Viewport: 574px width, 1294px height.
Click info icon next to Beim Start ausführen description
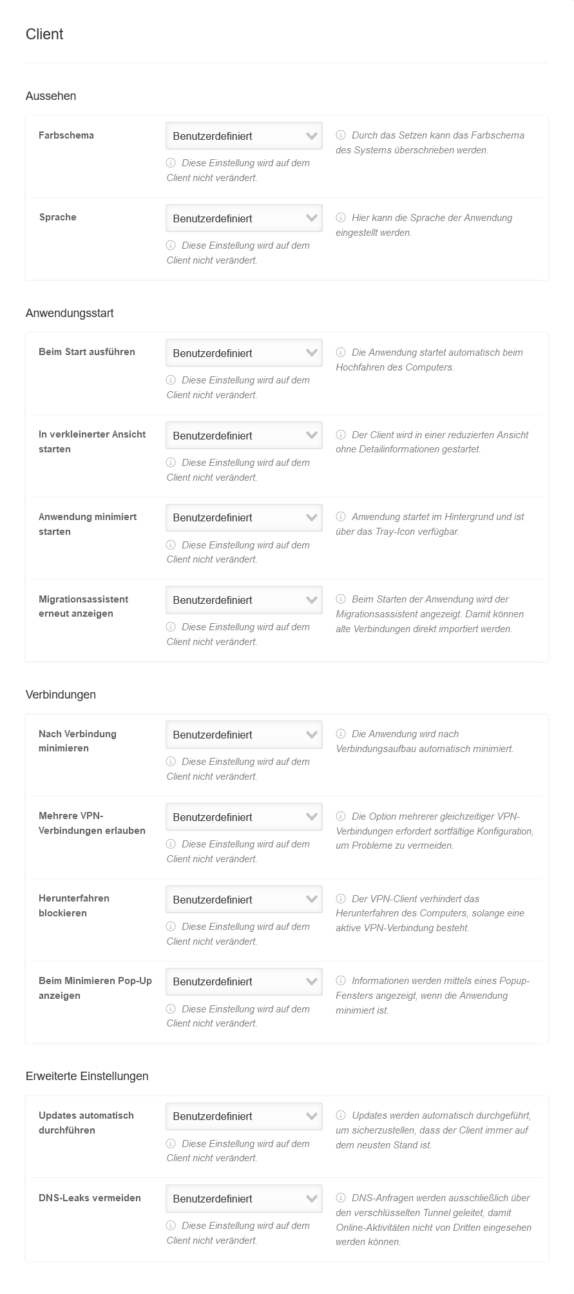coord(341,352)
